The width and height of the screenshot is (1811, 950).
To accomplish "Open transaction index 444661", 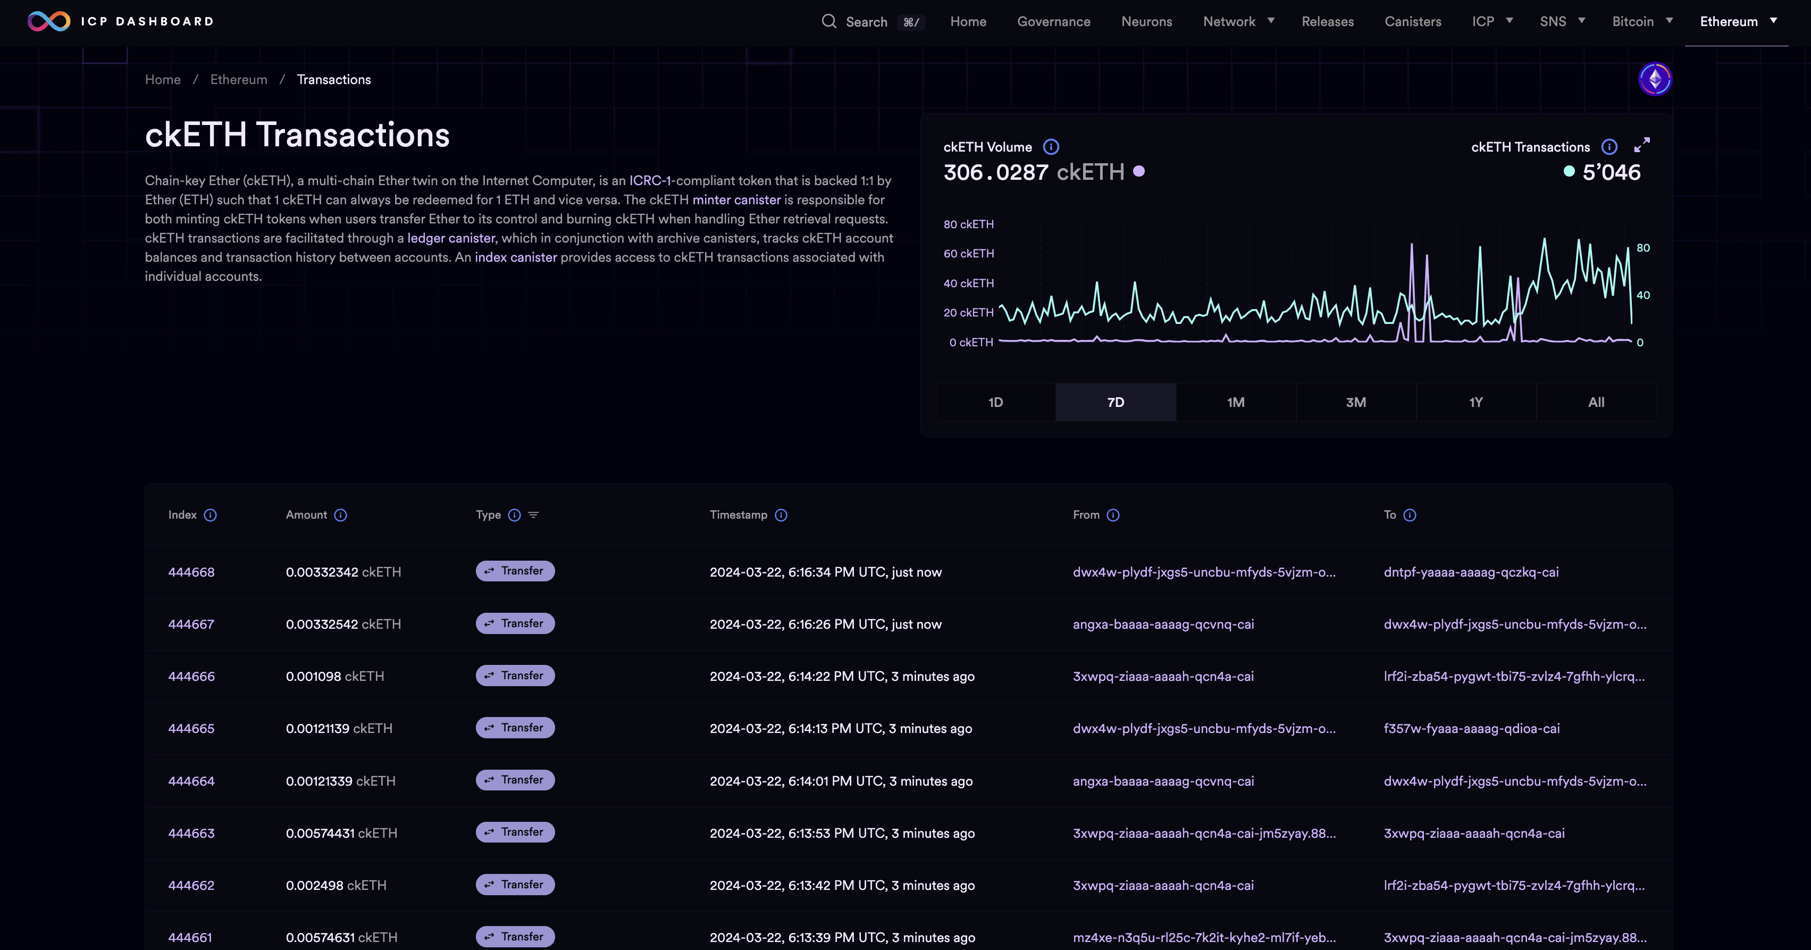I will click(x=190, y=937).
